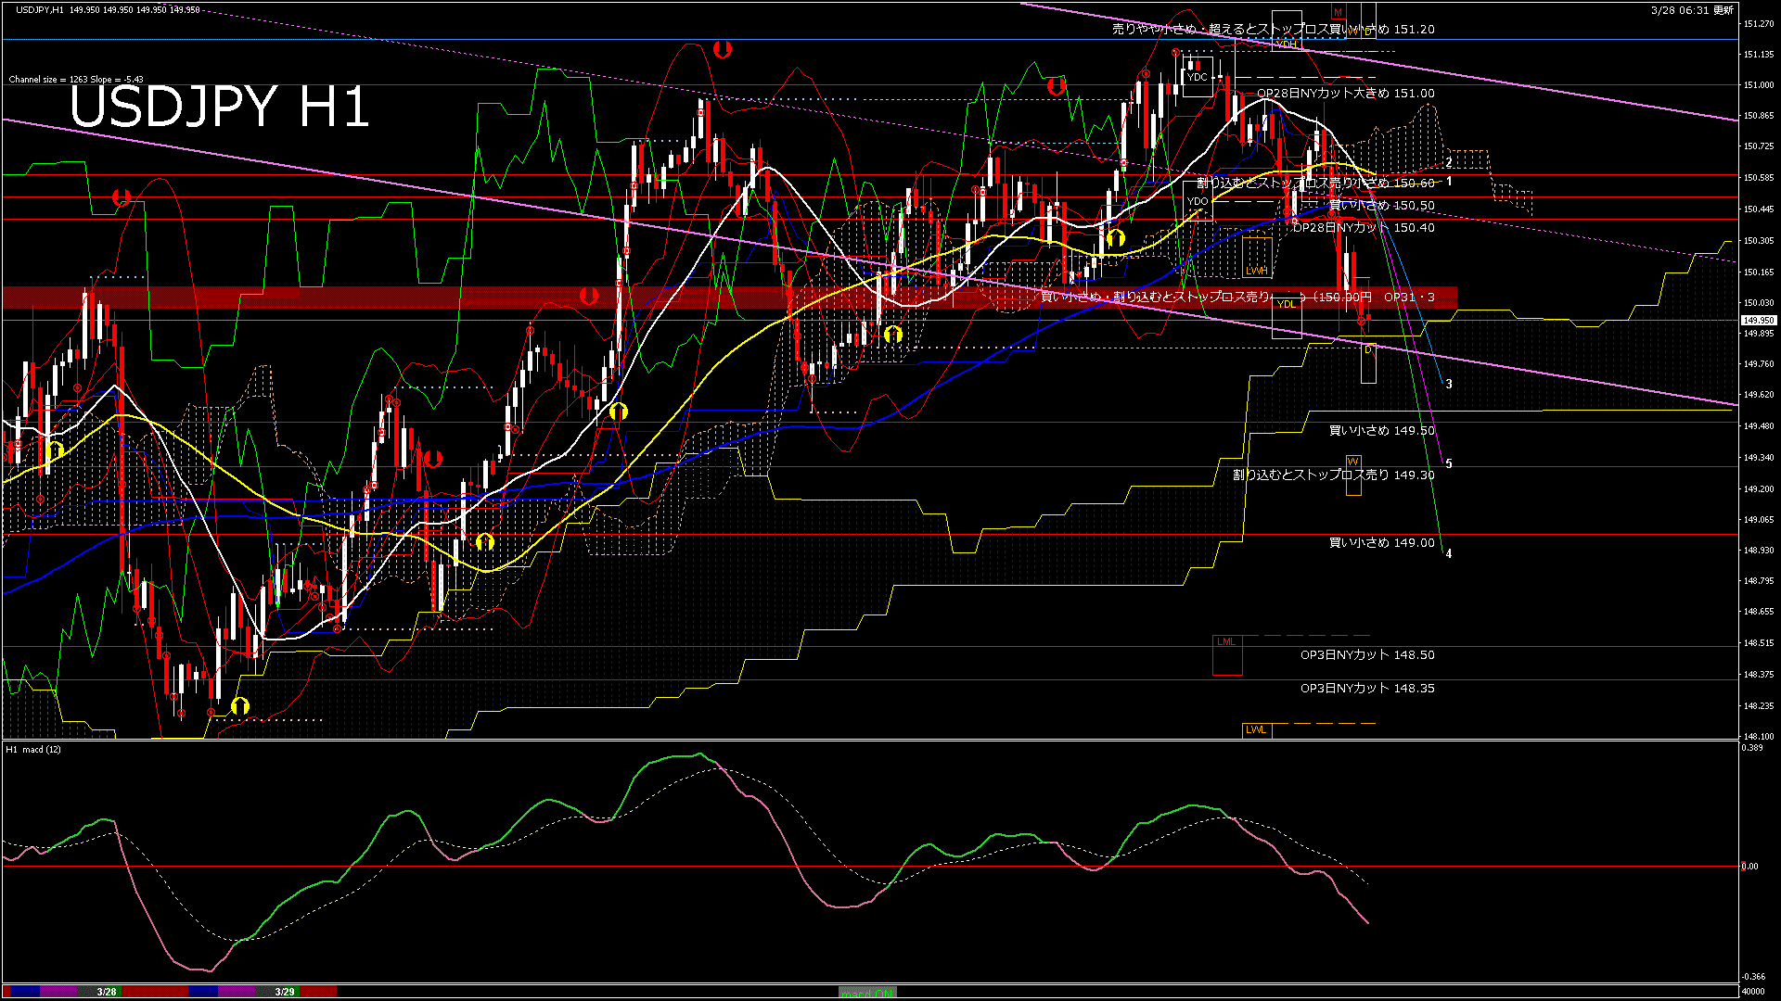Click the orange LWL marker box

pyautogui.click(x=1256, y=729)
